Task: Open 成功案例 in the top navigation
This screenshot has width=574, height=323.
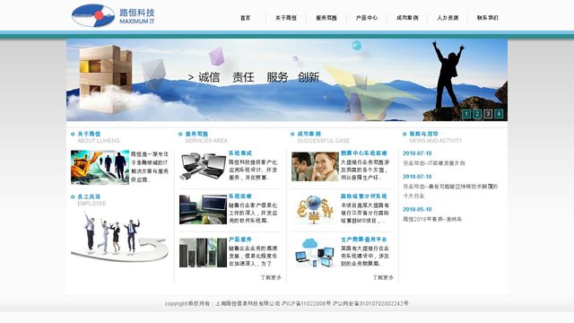Action: pos(407,18)
